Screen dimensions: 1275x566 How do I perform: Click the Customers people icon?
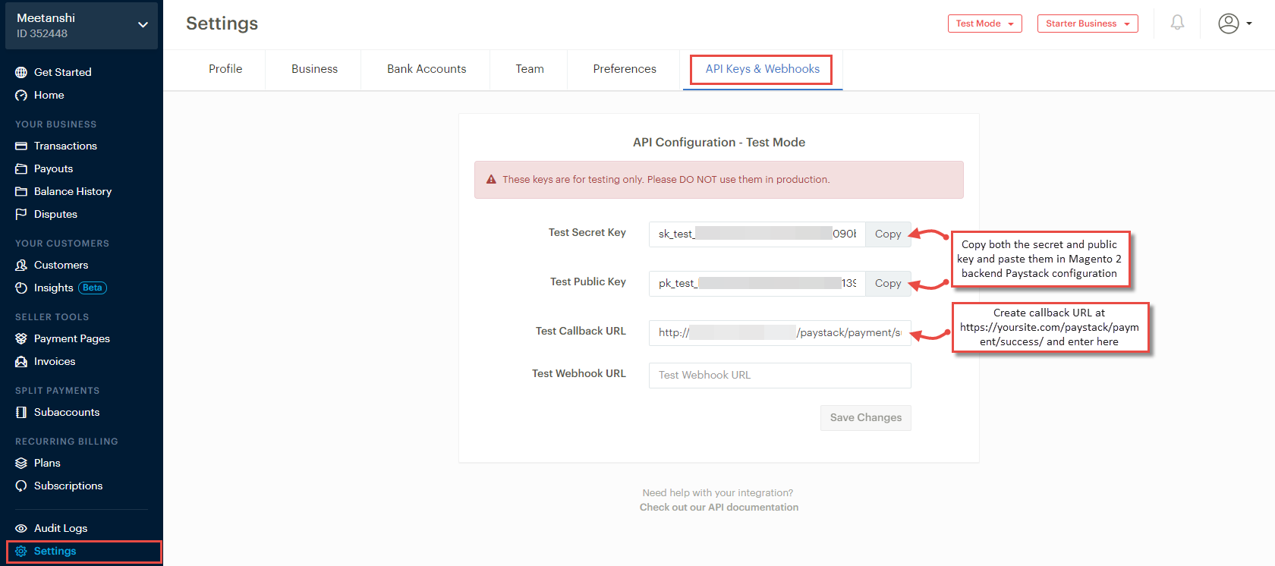tap(21, 265)
